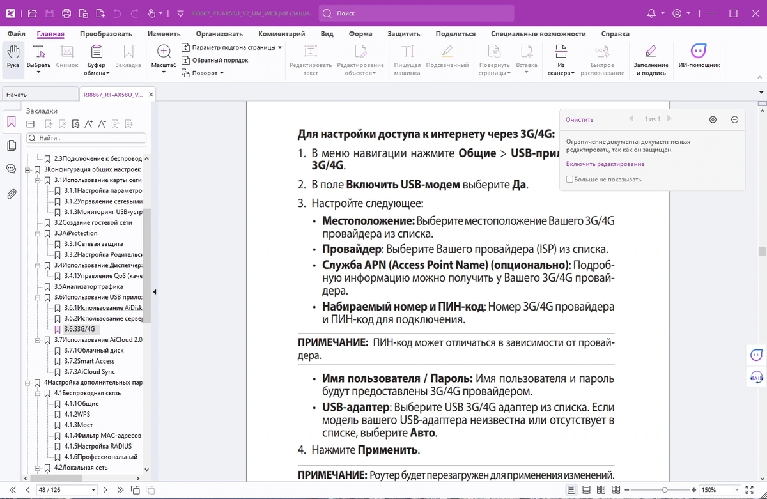Viewport: 767px width, 499px height.
Task: Click the Print icon in quick access bar
Action: 66,13
